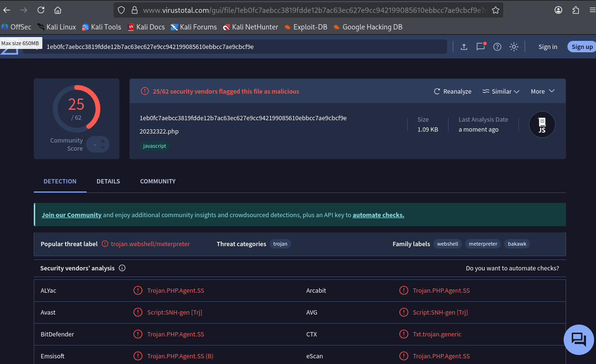The width and height of the screenshot is (596, 364).
Task: Vote community score up with the up arrow
Action: click(103, 140)
